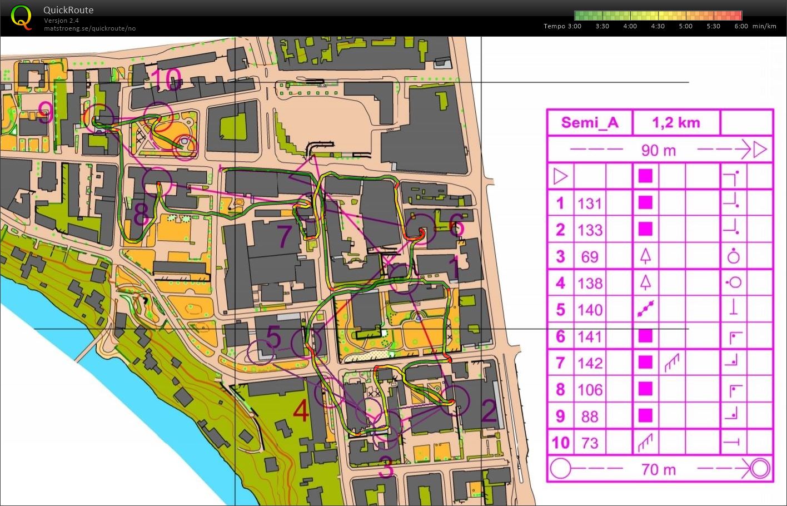The height and width of the screenshot is (506, 787).
Task: Click position symbol in control 4 row
Action: click(x=733, y=282)
